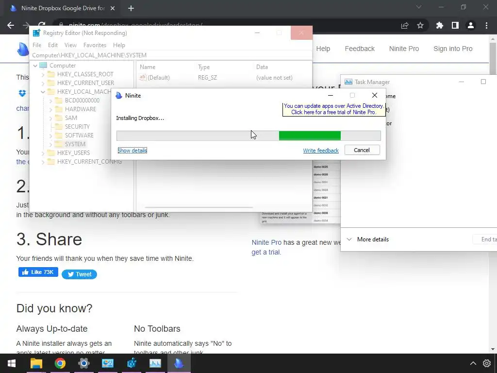497x373 pixels.
Task: Expand More details in Task Manager
Action: pos(368,239)
